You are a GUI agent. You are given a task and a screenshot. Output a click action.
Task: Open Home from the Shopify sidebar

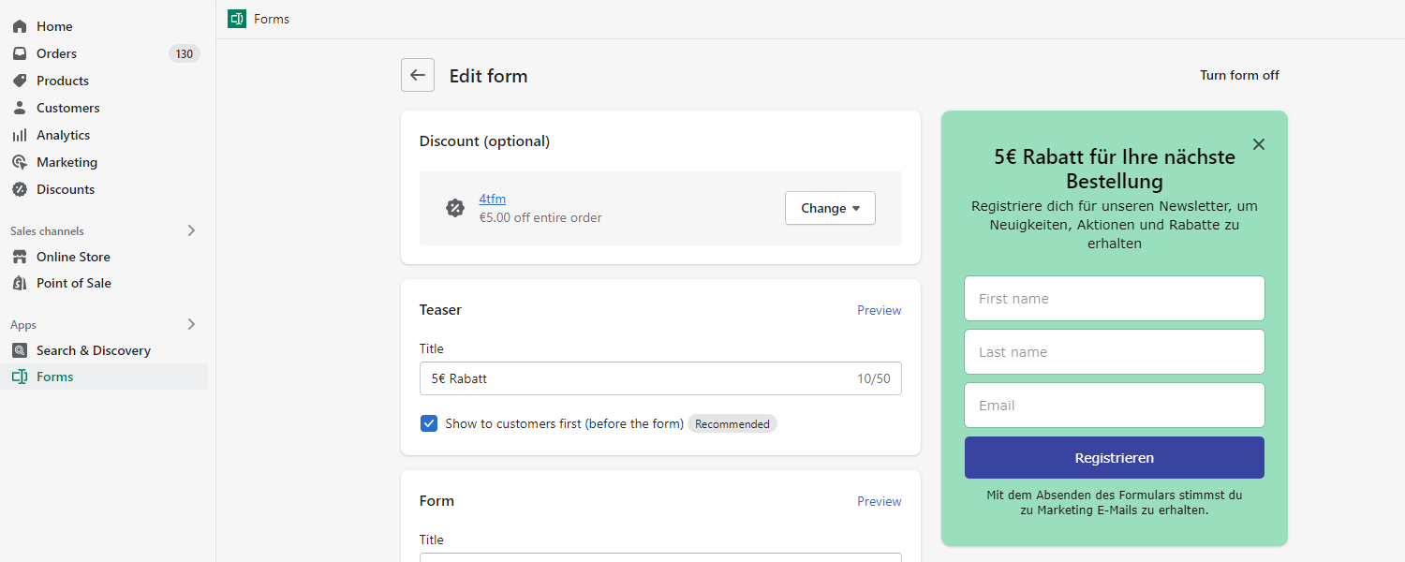(53, 25)
